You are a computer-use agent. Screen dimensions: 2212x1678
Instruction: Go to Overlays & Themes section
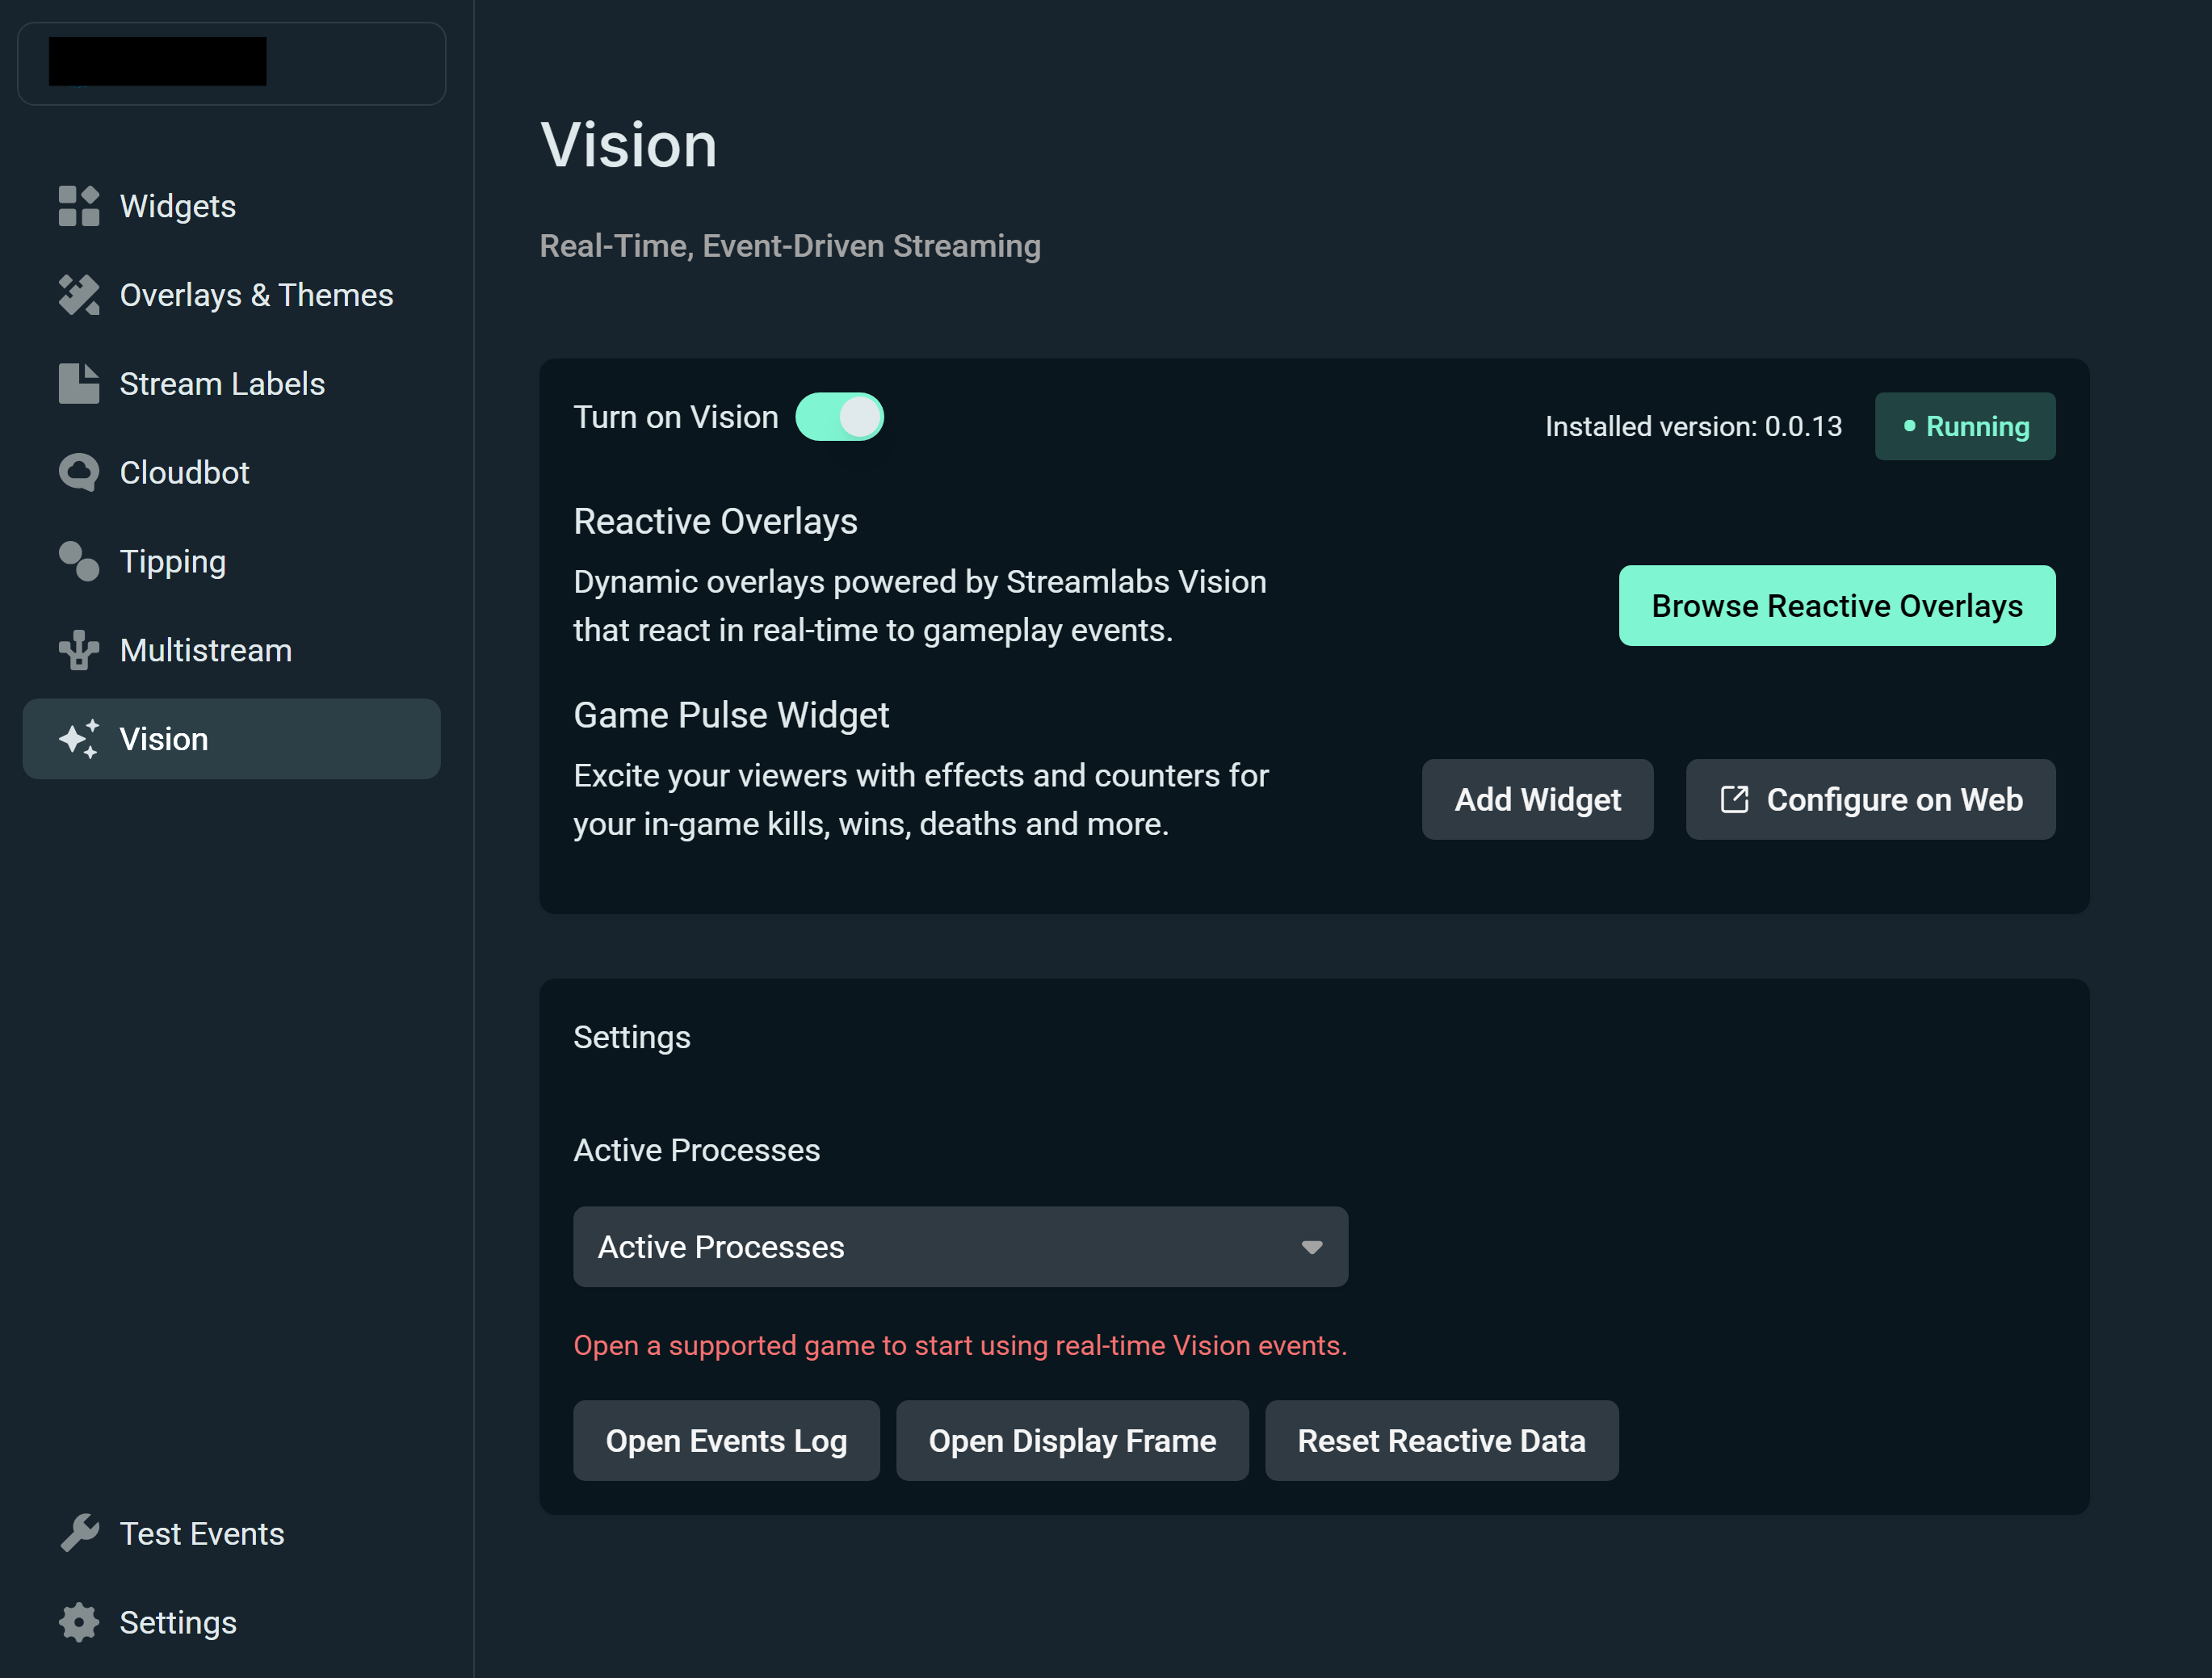(231, 295)
